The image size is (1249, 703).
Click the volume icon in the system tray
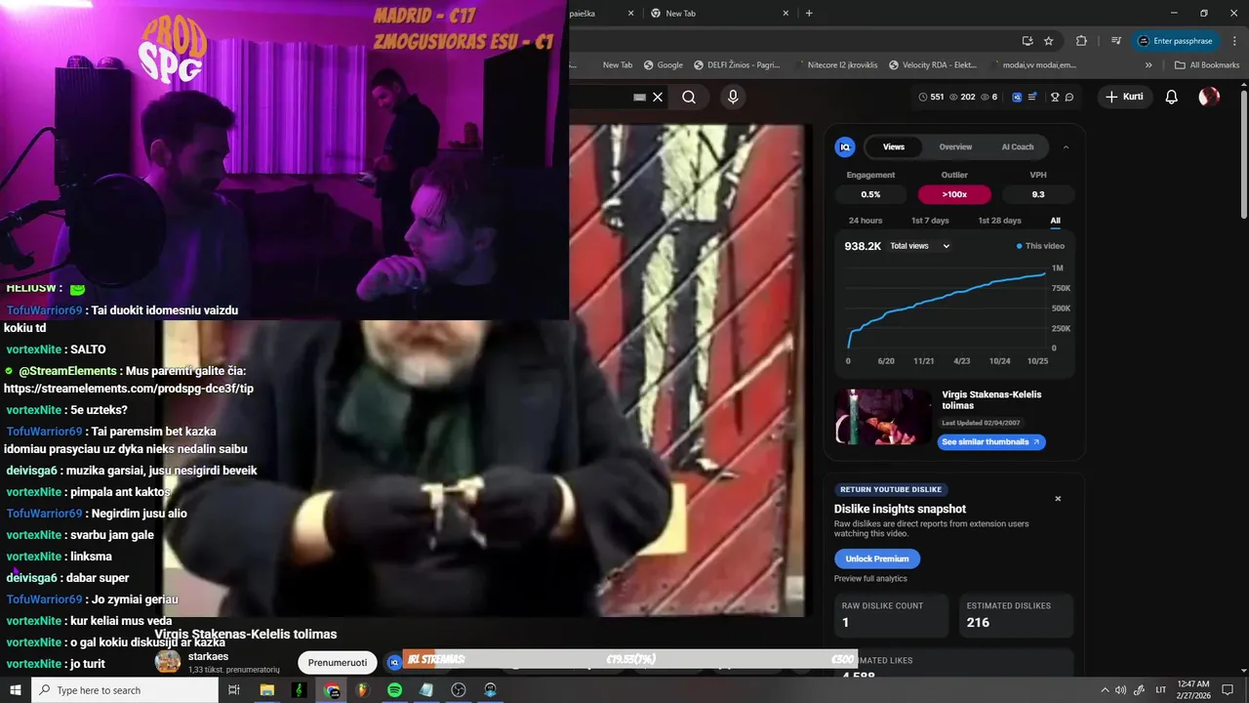pos(1120,690)
